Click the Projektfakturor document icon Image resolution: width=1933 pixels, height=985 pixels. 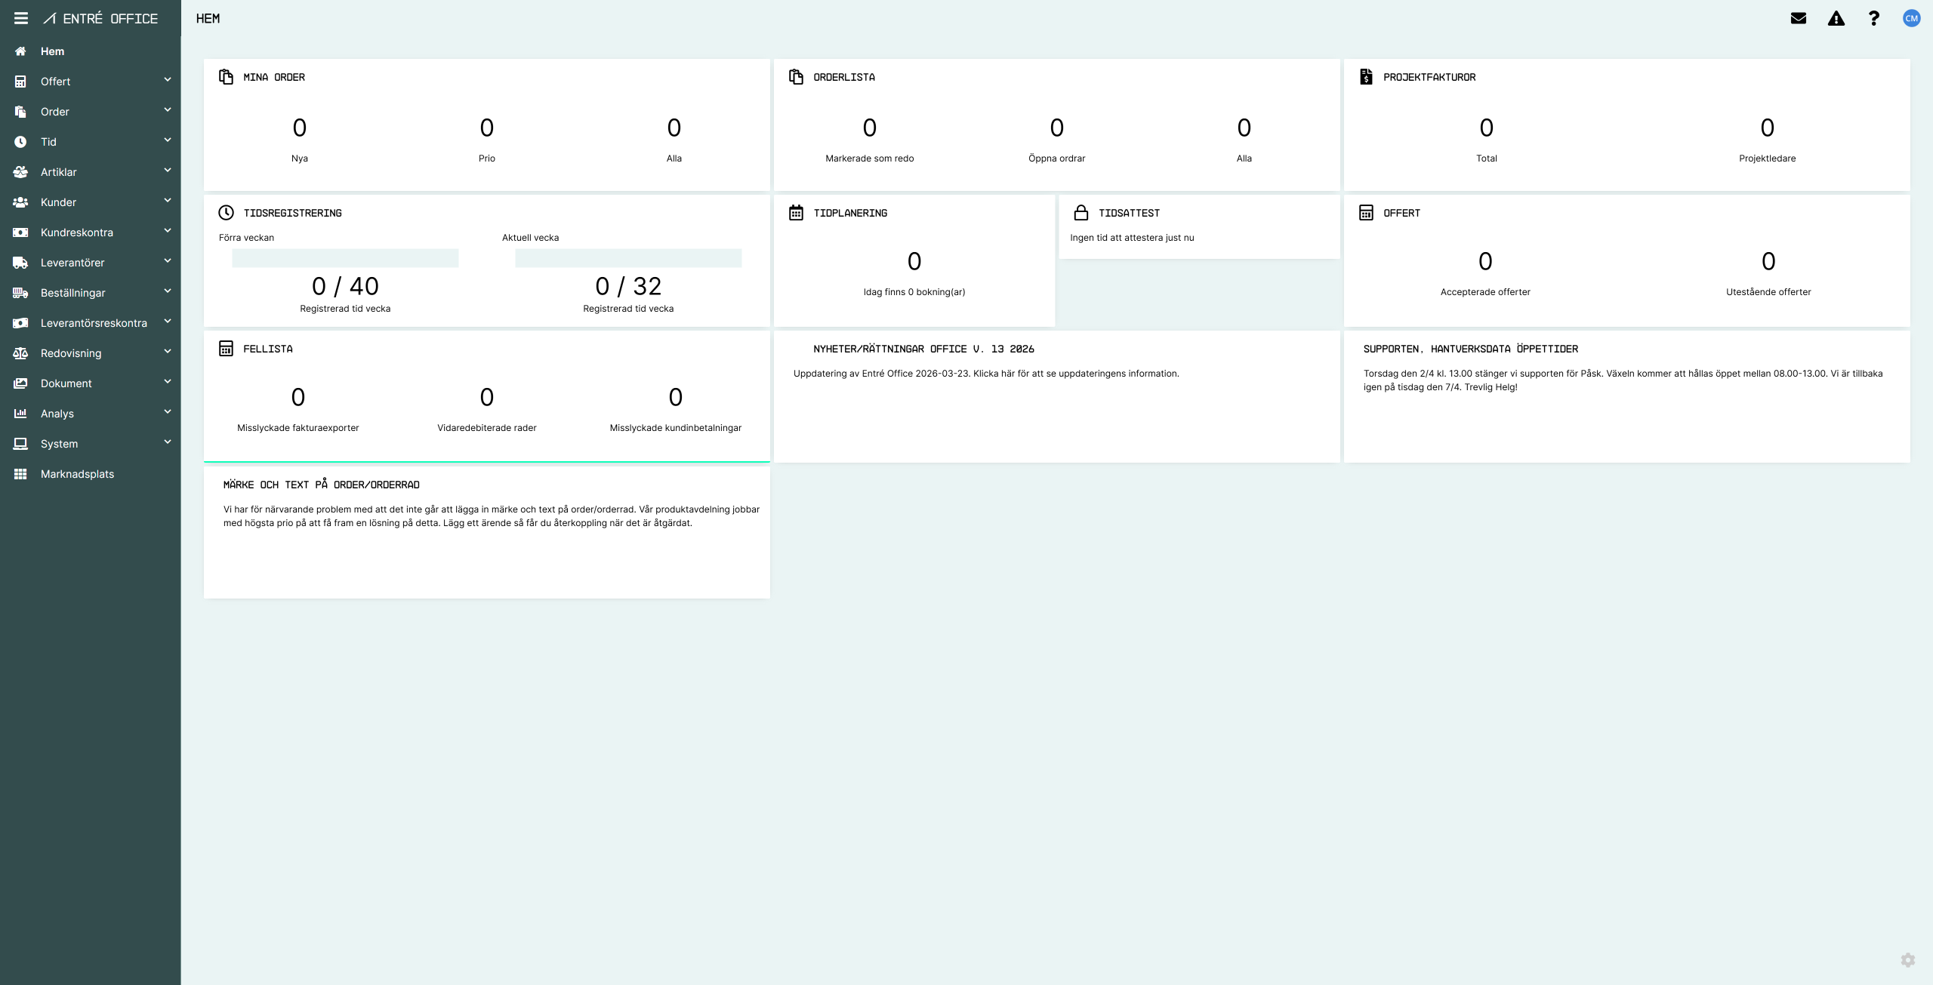[1366, 76]
